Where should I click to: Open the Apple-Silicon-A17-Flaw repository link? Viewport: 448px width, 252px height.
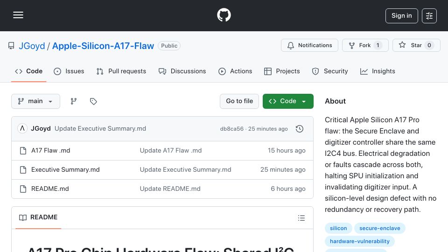(x=103, y=46)
